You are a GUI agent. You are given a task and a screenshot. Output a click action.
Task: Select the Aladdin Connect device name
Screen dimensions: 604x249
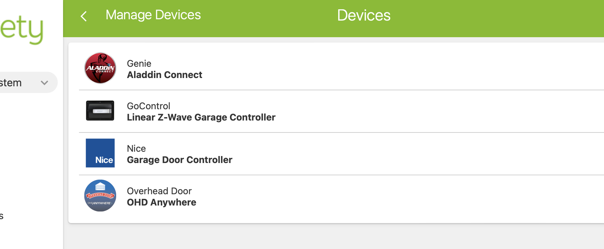[165, 75]
